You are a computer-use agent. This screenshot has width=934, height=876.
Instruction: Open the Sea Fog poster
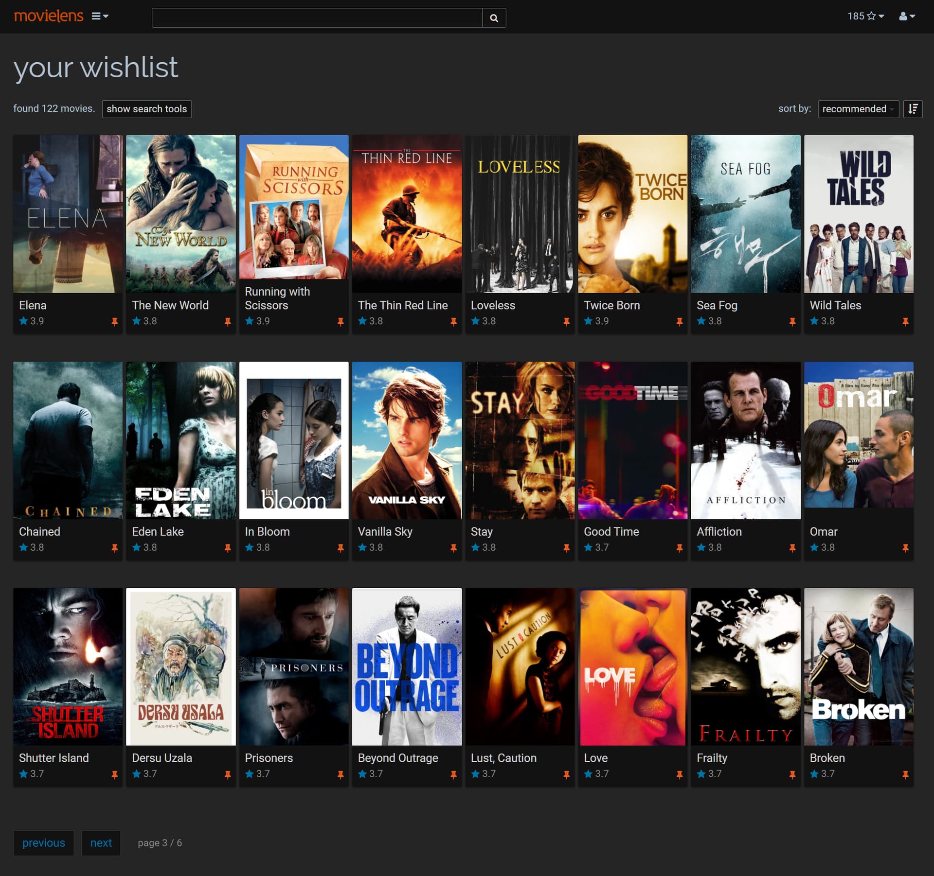click(746, 214)
